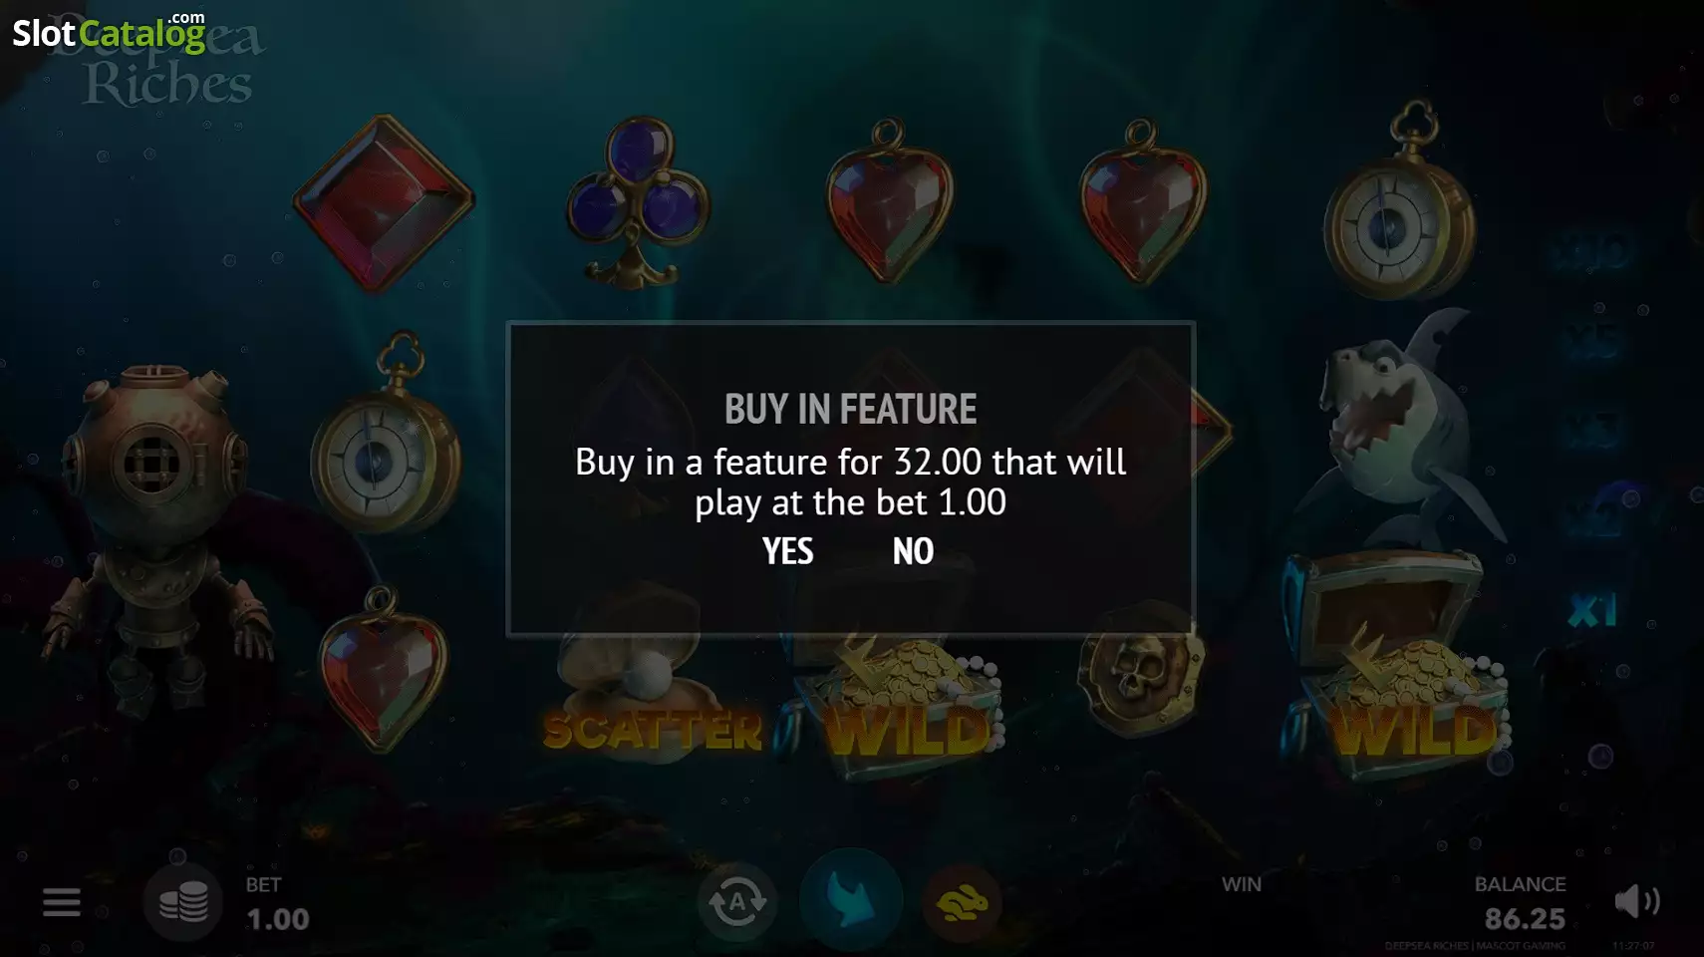Decline the buy-in with NO
Image resolution: width=1704 pixels, height=957 pixels.
click(913, 551)
